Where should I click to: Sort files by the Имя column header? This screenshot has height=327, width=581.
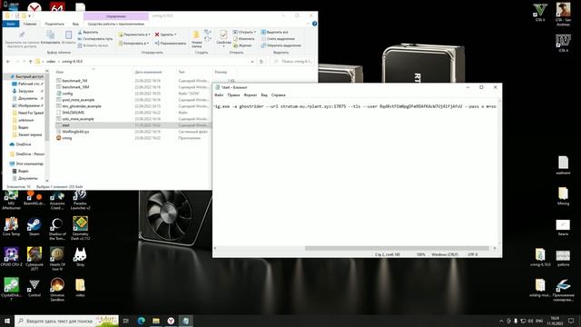(x=60, y=72)
